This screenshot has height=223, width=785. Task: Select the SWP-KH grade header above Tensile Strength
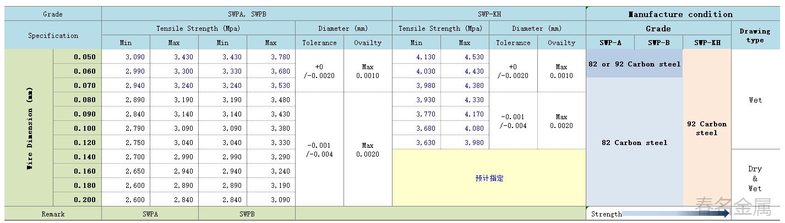(x=489, y=14)
